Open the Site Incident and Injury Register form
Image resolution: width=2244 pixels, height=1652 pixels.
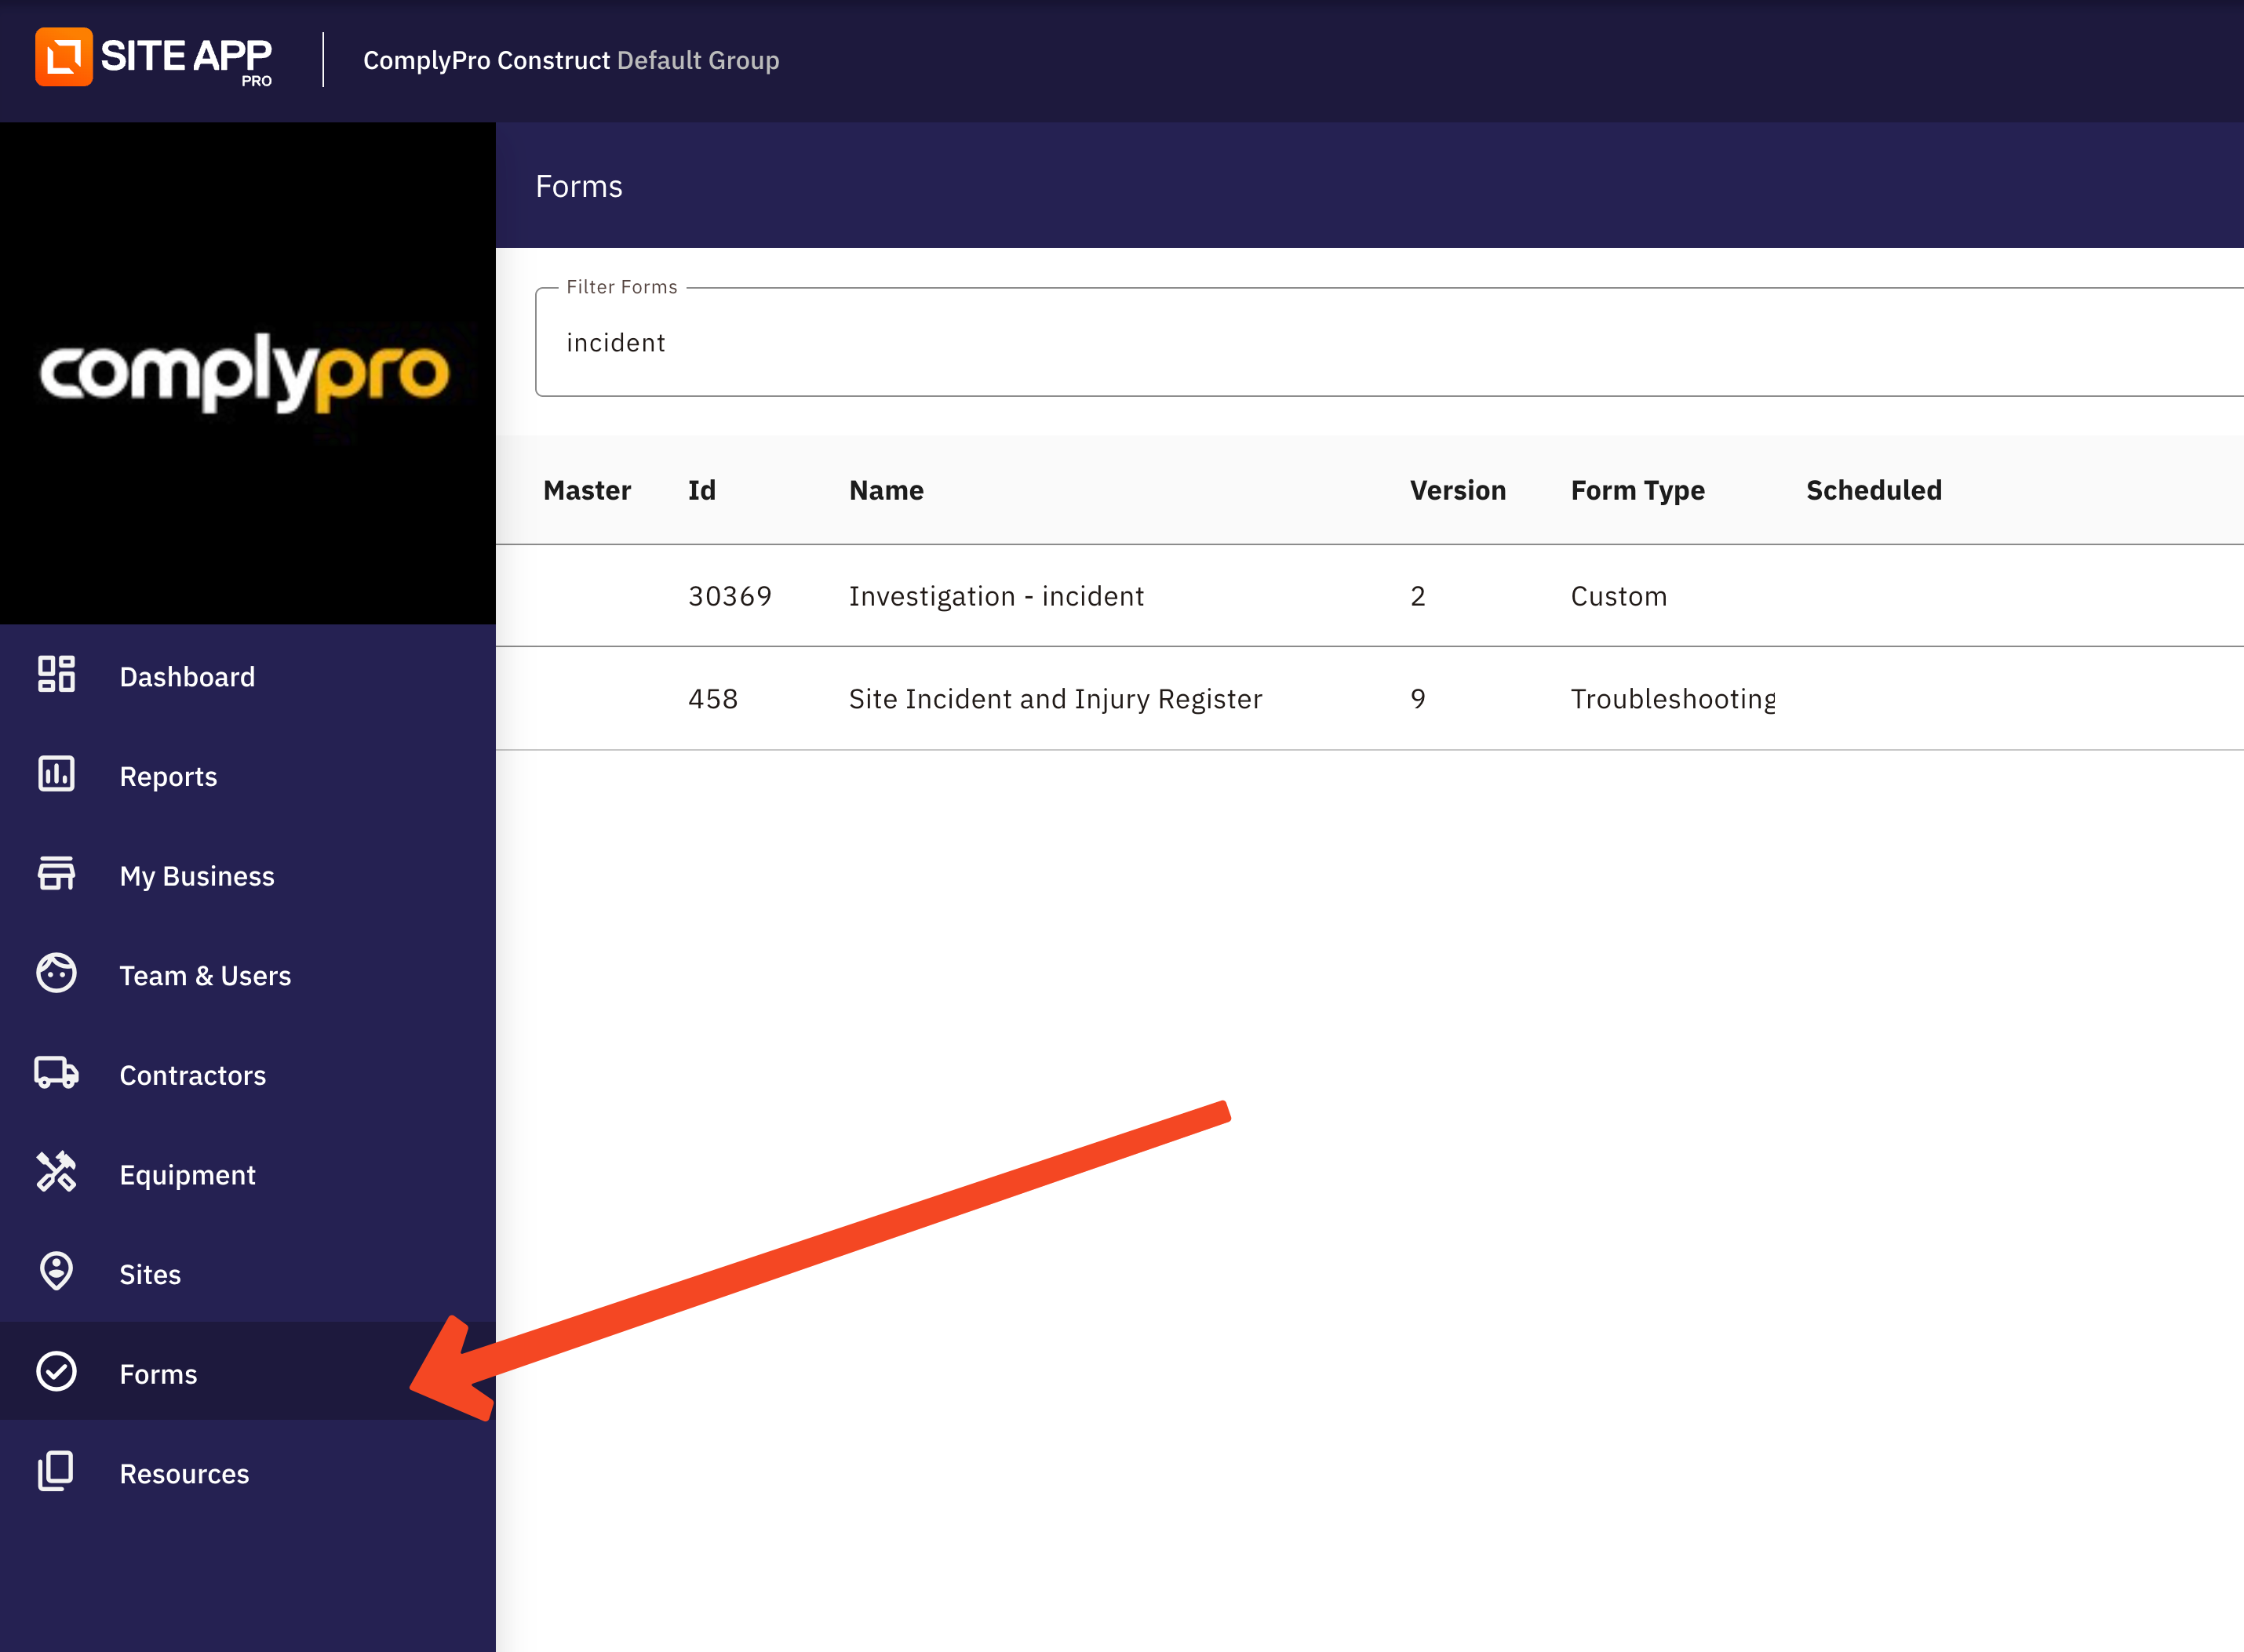point(1055,699)
